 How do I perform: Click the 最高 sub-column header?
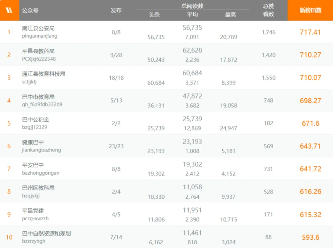tap(230, 15)
